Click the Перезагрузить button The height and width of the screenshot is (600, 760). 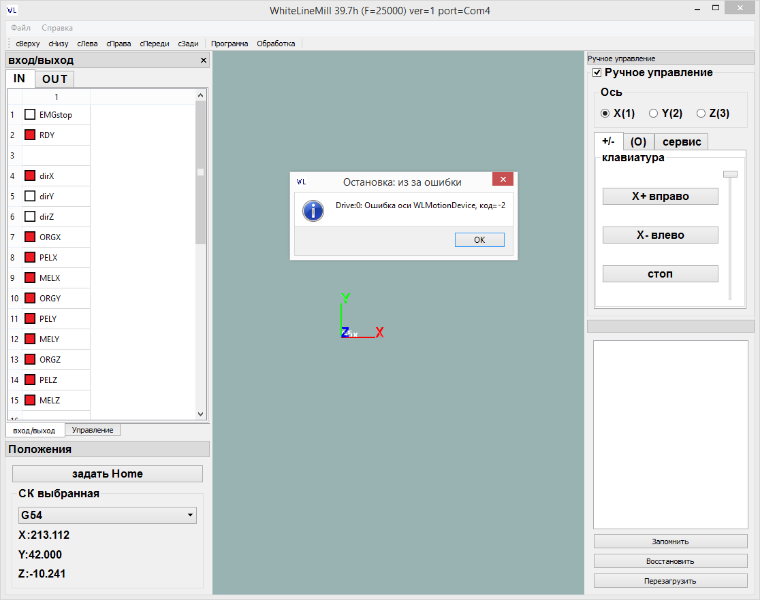[x=670, y=581]
